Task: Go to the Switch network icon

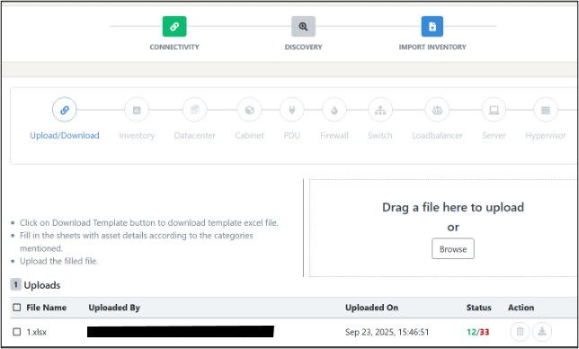Action: tap(380, 110)
